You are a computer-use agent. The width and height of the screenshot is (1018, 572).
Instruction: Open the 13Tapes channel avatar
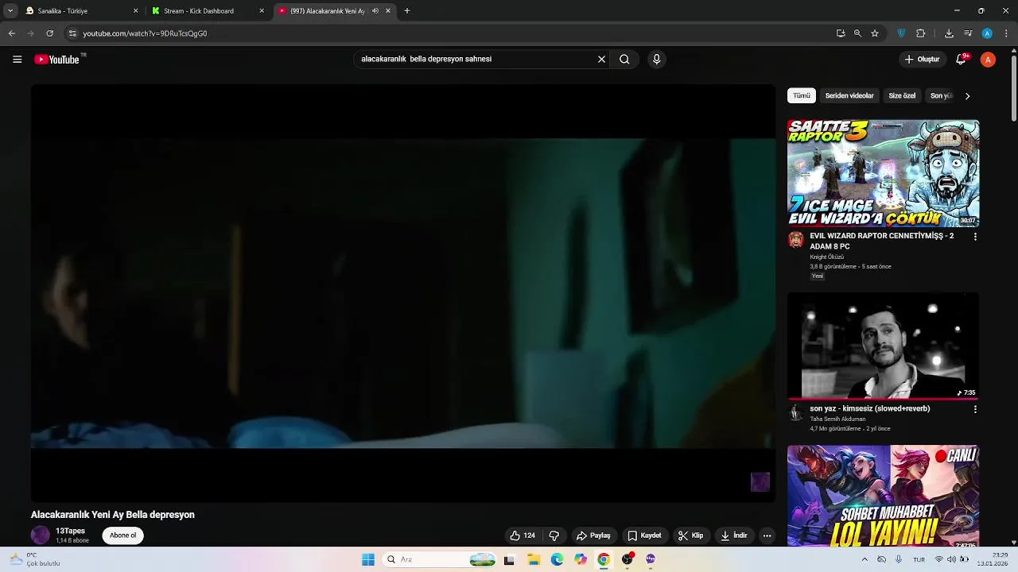40,535
